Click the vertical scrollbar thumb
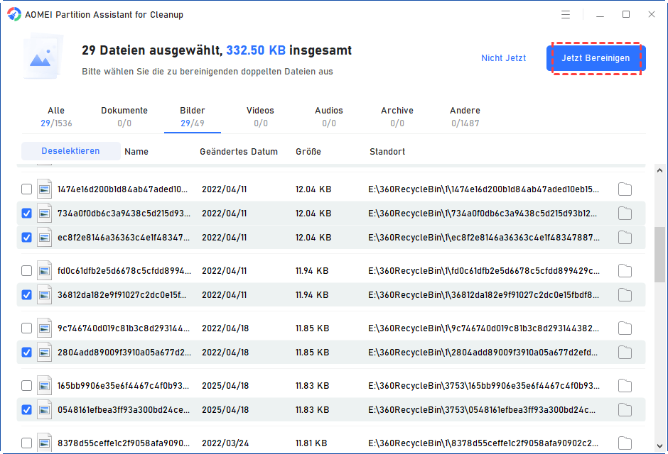The height and width of the screenshot is (454, 668). (x=659, y=255)
